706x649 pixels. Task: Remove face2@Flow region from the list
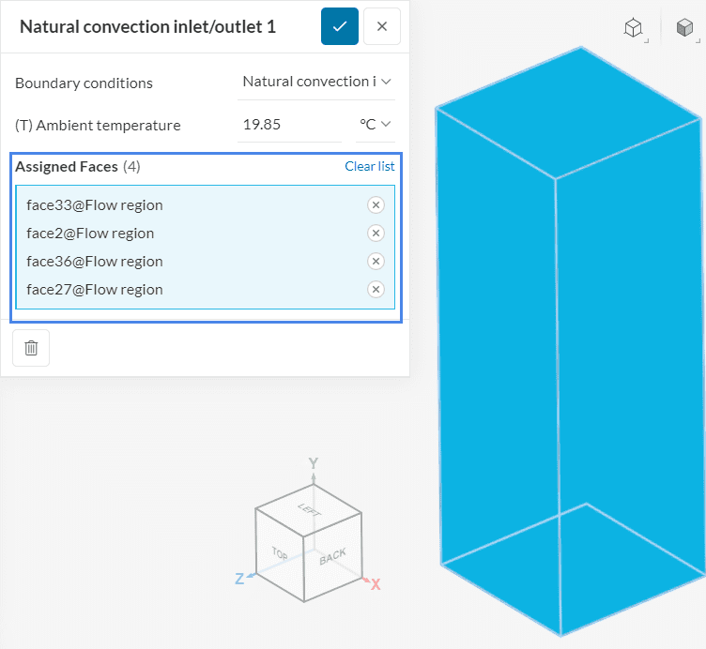tap(376, 234)
